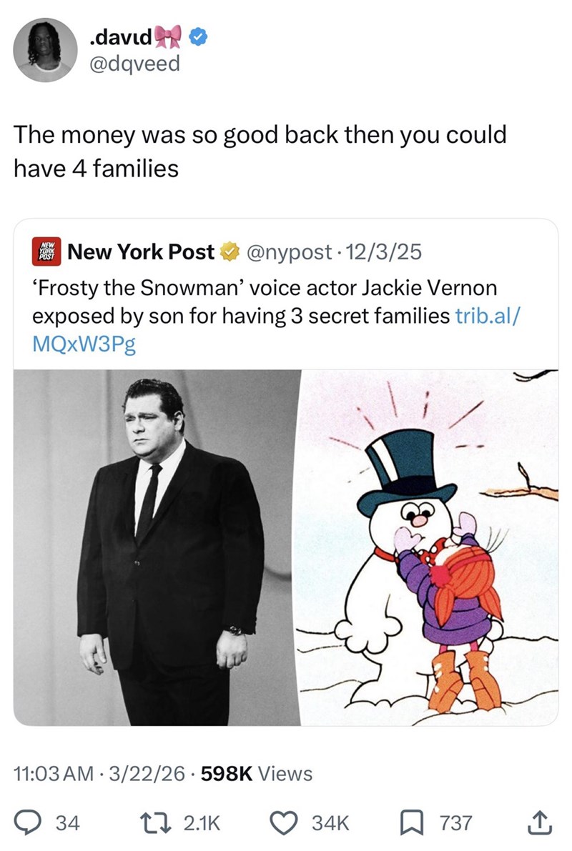Click the gold verified badge beside New York Post
Viewport: 572px width, 851px height.
click(x=227, y=252)
